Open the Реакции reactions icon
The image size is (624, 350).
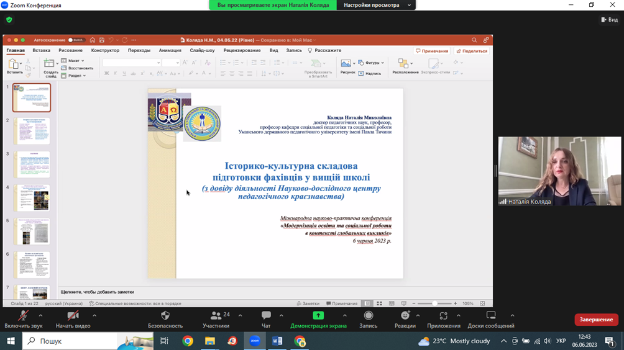point(405,315)
